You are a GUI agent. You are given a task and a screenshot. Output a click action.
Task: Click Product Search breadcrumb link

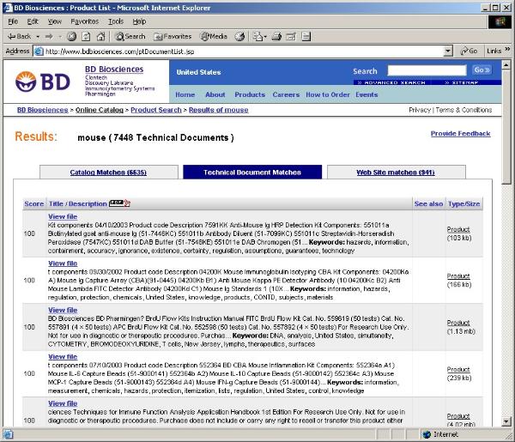(x=156, y=110)
